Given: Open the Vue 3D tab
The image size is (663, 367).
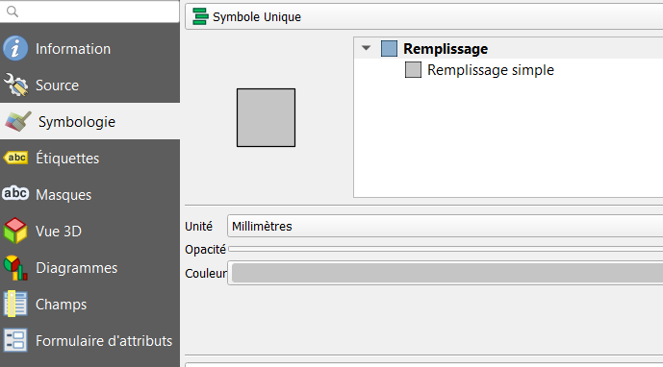Looking at the screenshot, I should coord(89,231).
